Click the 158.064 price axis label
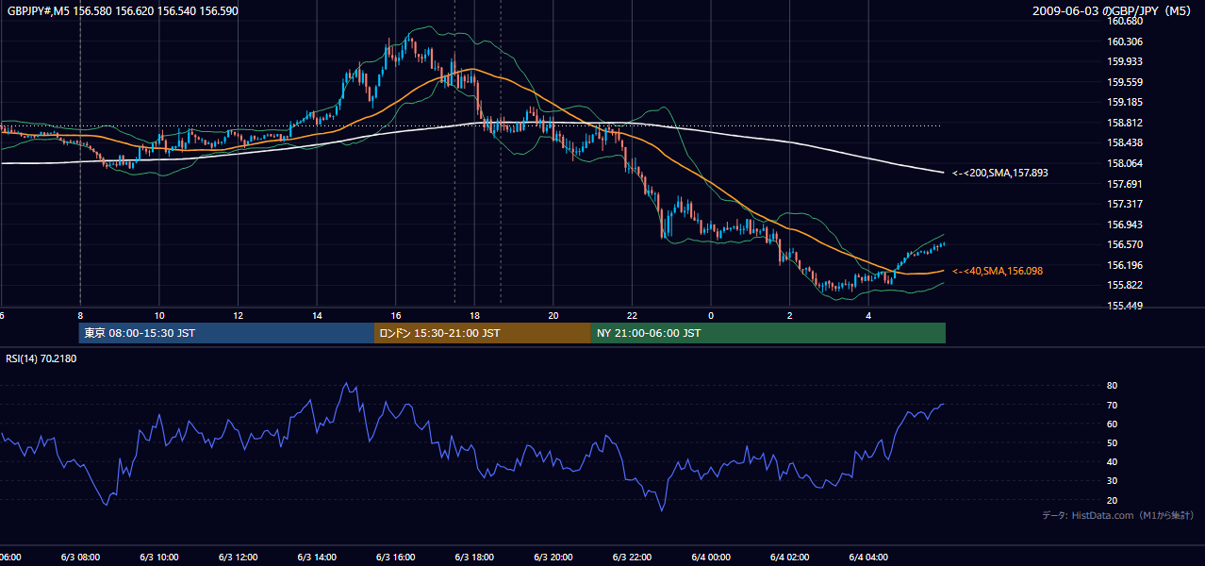 pyautogui.click(x=1126, y=163)
